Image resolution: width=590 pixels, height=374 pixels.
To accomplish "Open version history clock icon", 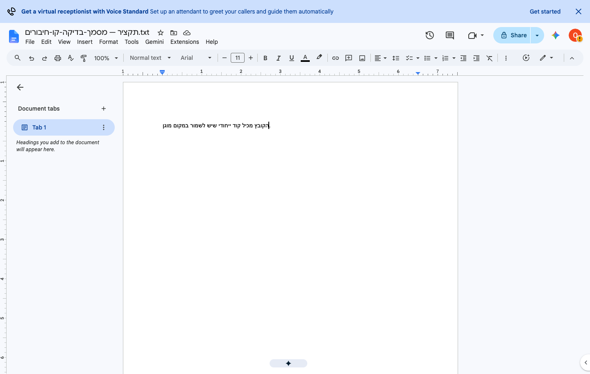I will click(430, 35).
